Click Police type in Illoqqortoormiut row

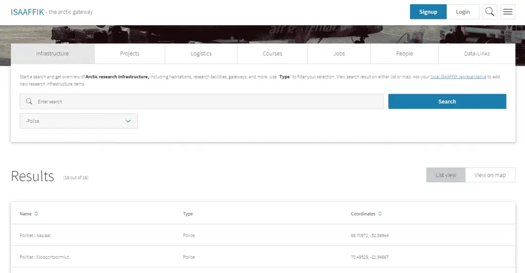click(189, 257)
